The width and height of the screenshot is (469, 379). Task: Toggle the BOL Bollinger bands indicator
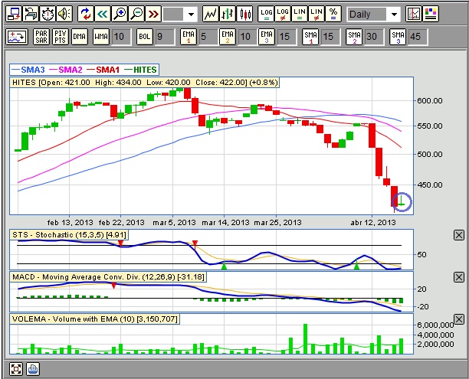click(x=145, y=37)
